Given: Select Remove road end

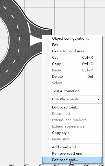Looking at the screenshot, I should point(72,153).
